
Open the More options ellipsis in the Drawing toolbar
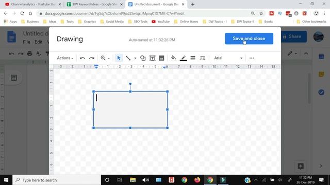252,58
